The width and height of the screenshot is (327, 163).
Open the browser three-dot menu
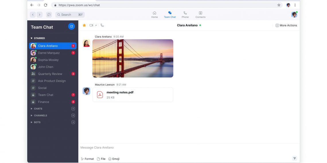pos(295,5)
